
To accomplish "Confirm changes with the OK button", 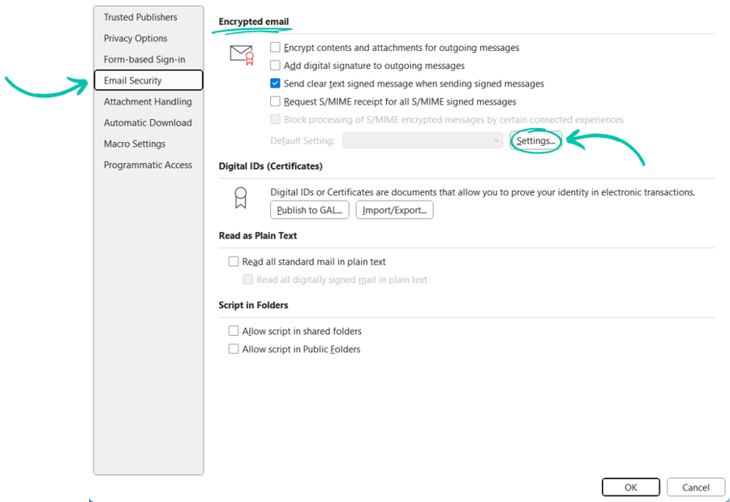I will 630,487.
